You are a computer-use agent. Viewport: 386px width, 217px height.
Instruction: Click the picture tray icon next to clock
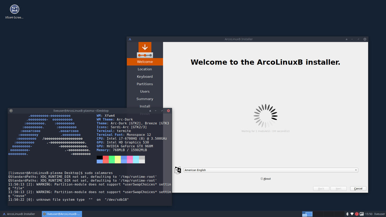coord(362,214)
